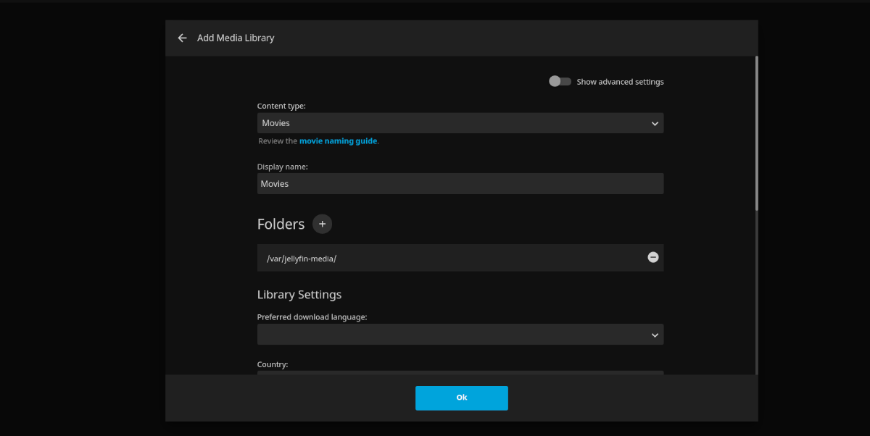Click the Preferred download language chevron icon
This screenshot has width=870, height=436.
[x=655, y=335]
